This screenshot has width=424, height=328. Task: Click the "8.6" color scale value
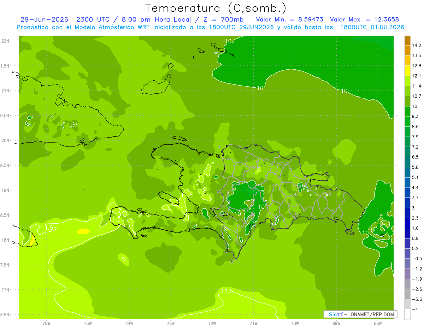pos(416,127)
